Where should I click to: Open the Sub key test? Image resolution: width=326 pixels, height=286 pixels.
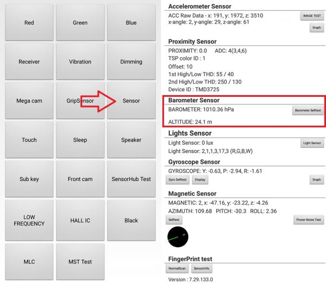point(29,179)
